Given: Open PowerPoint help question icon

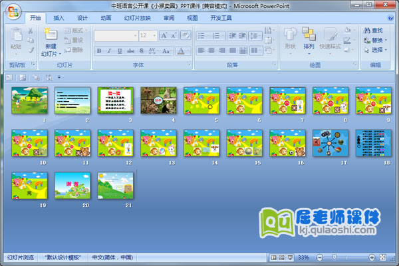Looking at the screenshot, I should coord(390,18).
